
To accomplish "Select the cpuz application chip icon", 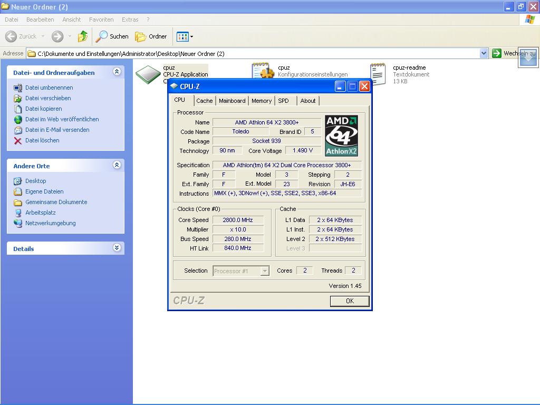I will (148, 74).
